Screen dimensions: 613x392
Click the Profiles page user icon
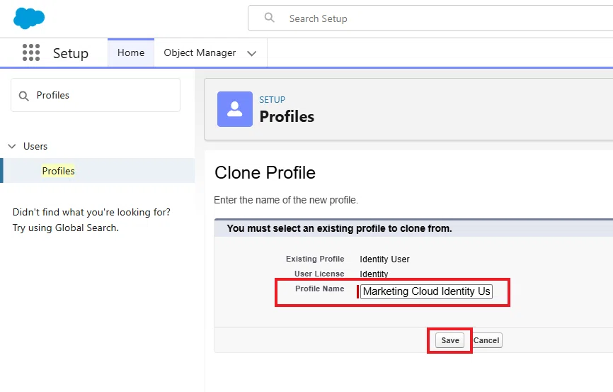pos(235,109)
